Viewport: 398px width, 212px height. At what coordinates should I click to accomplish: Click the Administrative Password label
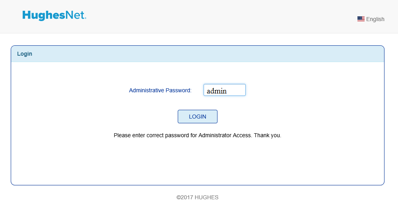coord(160,90)
